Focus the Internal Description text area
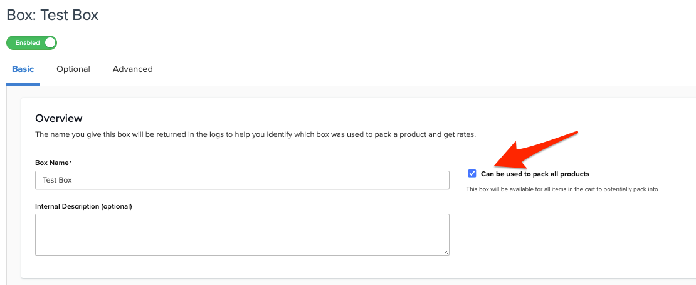 click(242, 234)
